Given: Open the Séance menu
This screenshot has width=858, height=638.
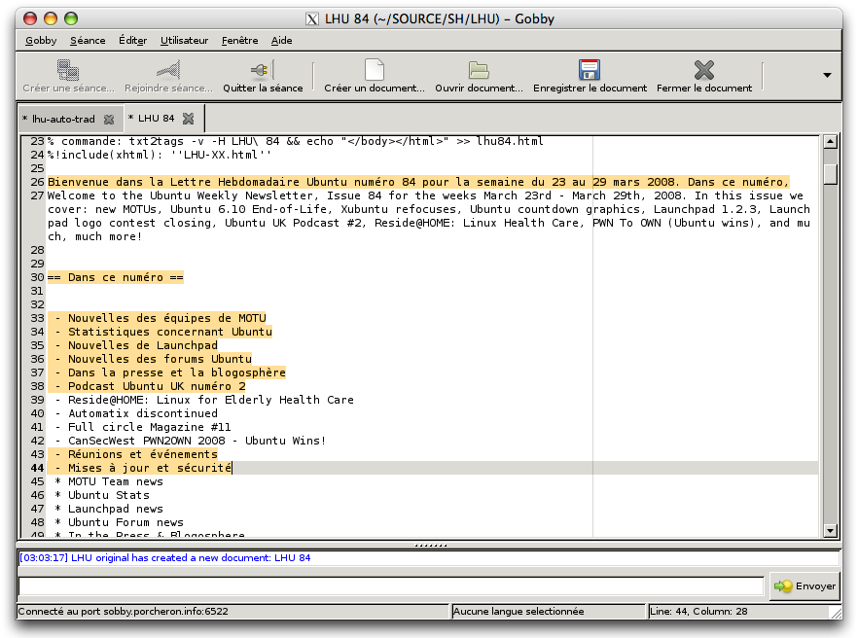Looking at the screenshot, I should (88, 41).
